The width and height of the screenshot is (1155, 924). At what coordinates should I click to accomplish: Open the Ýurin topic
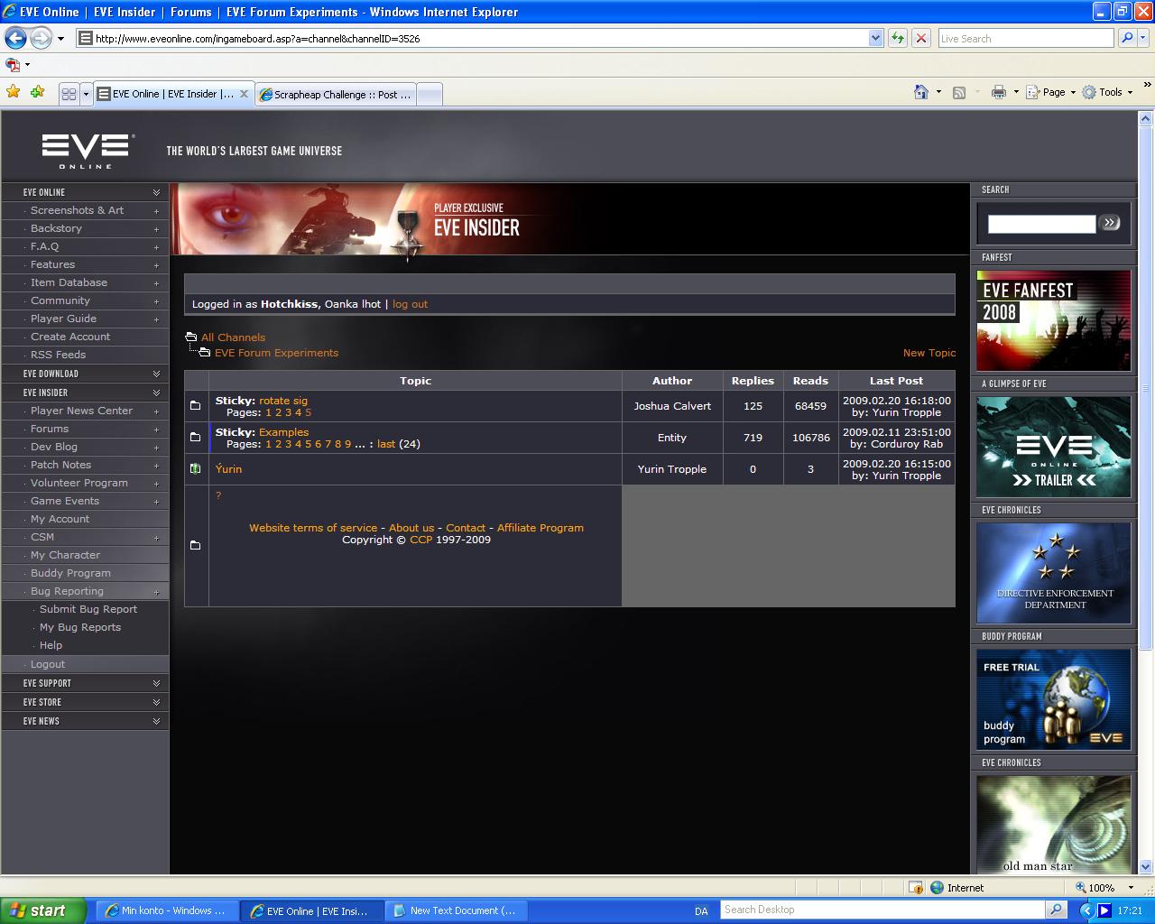[228, 469]
